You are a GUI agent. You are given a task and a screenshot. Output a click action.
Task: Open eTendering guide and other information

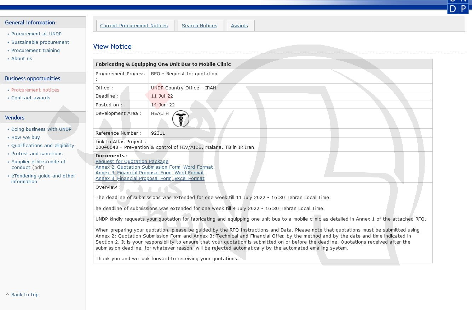click(x=43, y=179)
